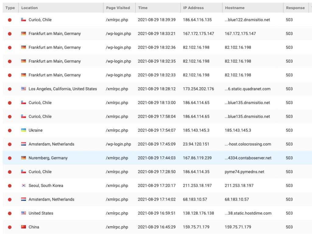This screenshot has height=234, width=312.
Task: Click the IP Address column header
Action: [x=193, y=8]
